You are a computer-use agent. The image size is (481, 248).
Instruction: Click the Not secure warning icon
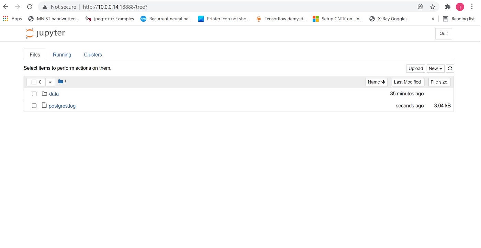click(45, 7)
